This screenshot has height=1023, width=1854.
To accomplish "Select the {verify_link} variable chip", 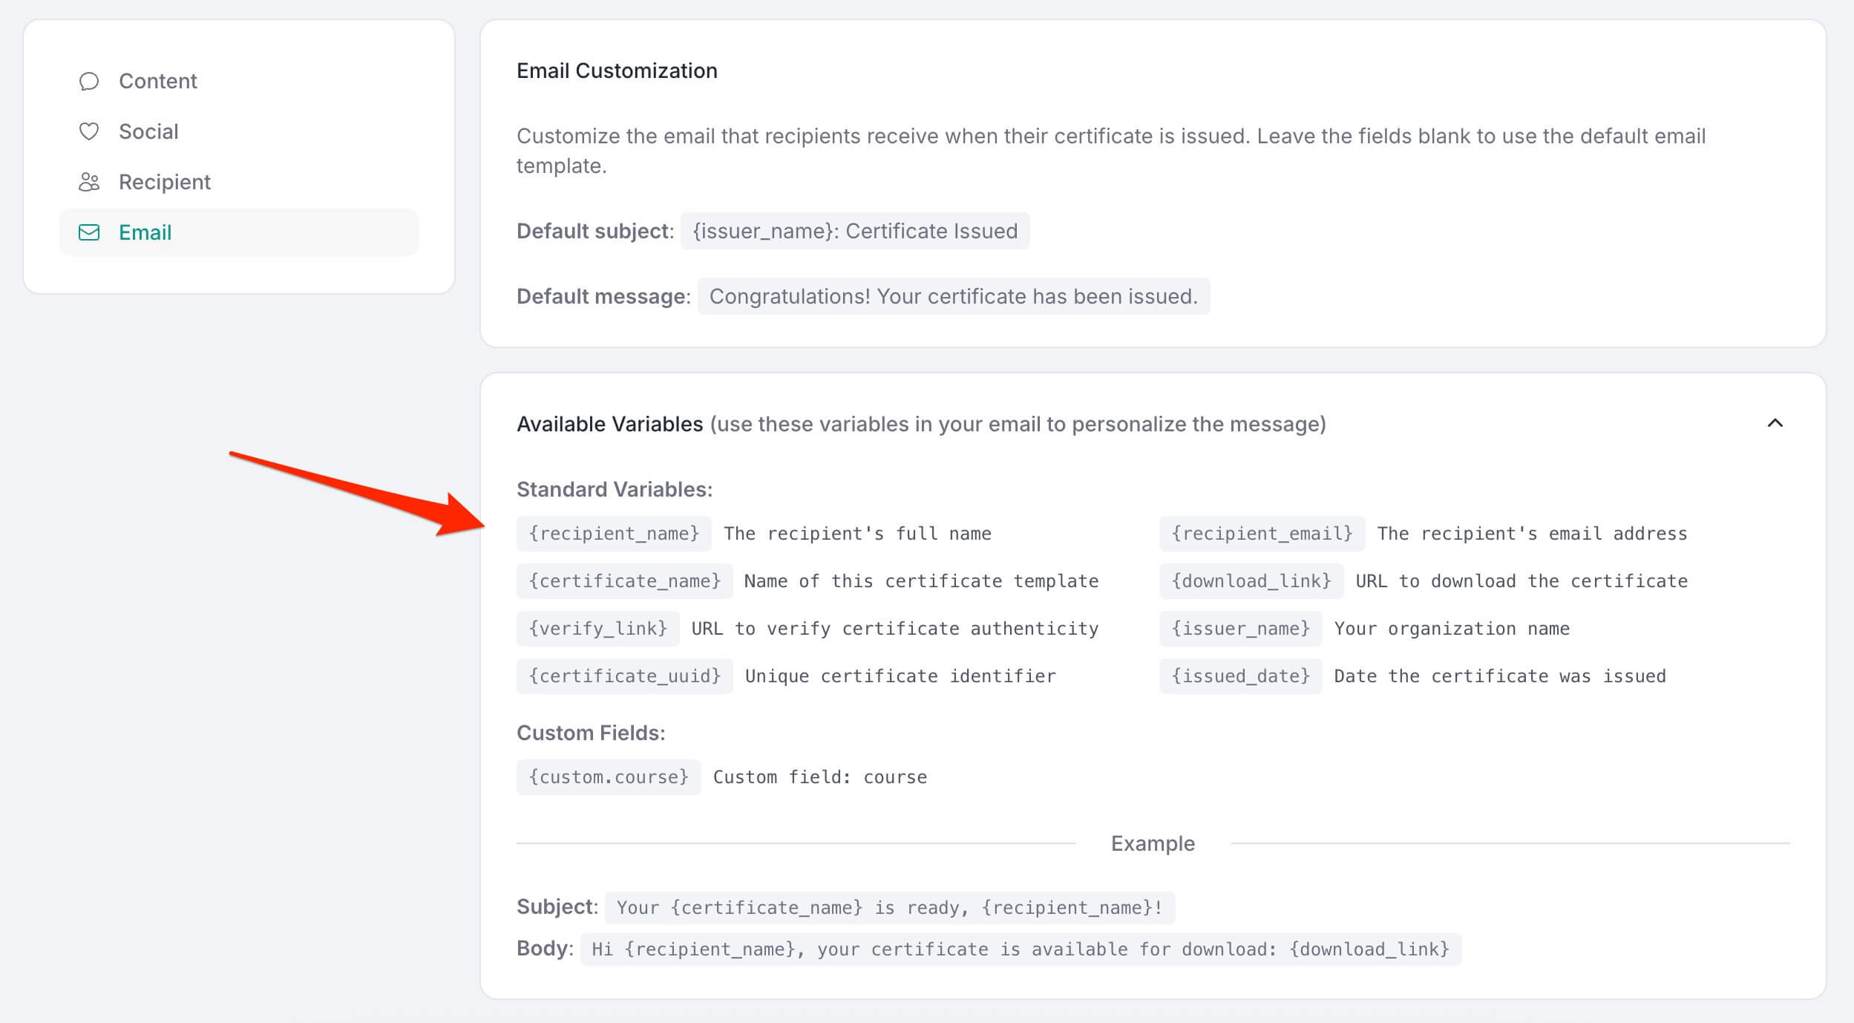I will 597,628.
